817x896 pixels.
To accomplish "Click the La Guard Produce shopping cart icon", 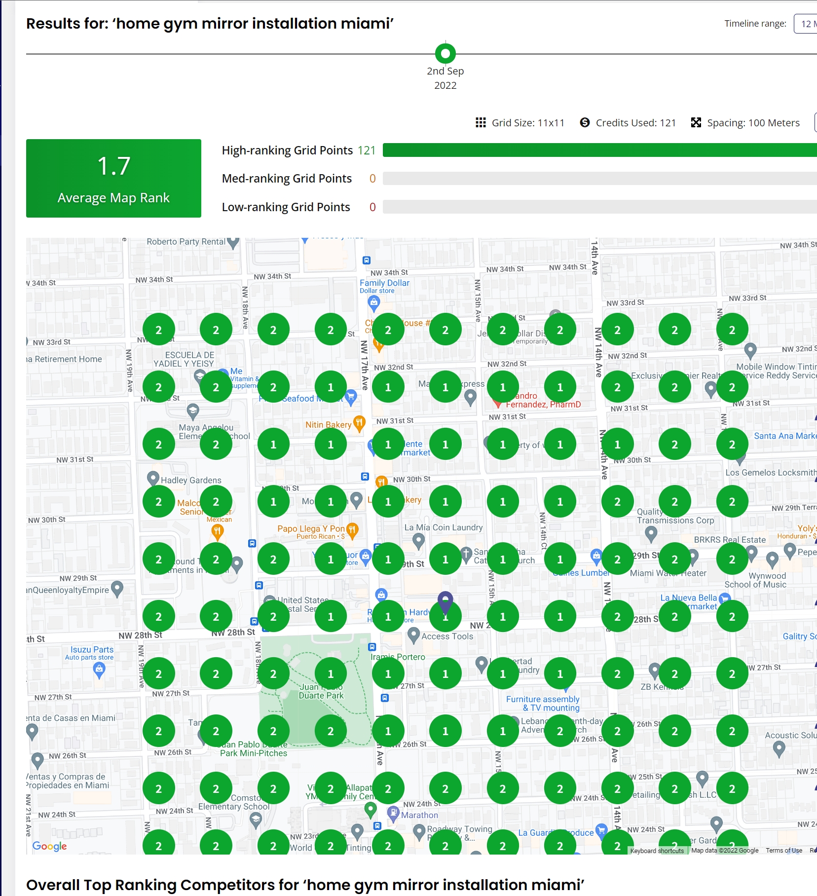I will [x=601, y=830].
